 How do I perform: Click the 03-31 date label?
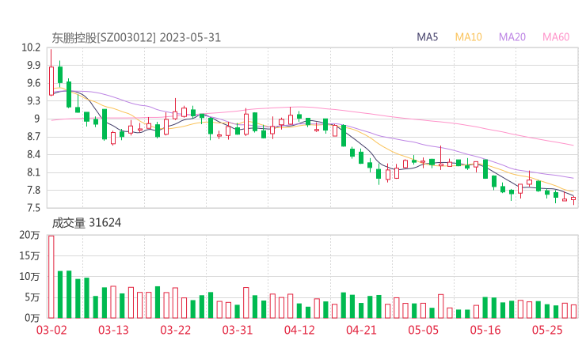tap(238, 330)
